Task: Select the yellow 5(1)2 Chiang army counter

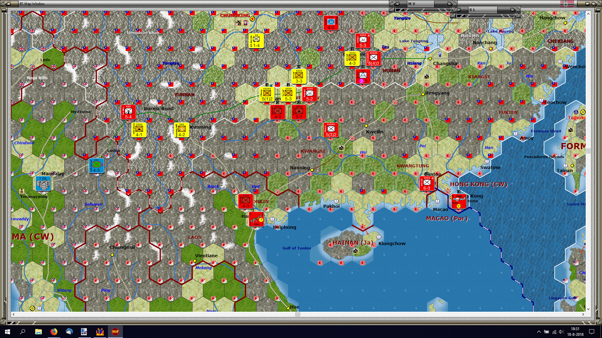Action: coord(266,94)
